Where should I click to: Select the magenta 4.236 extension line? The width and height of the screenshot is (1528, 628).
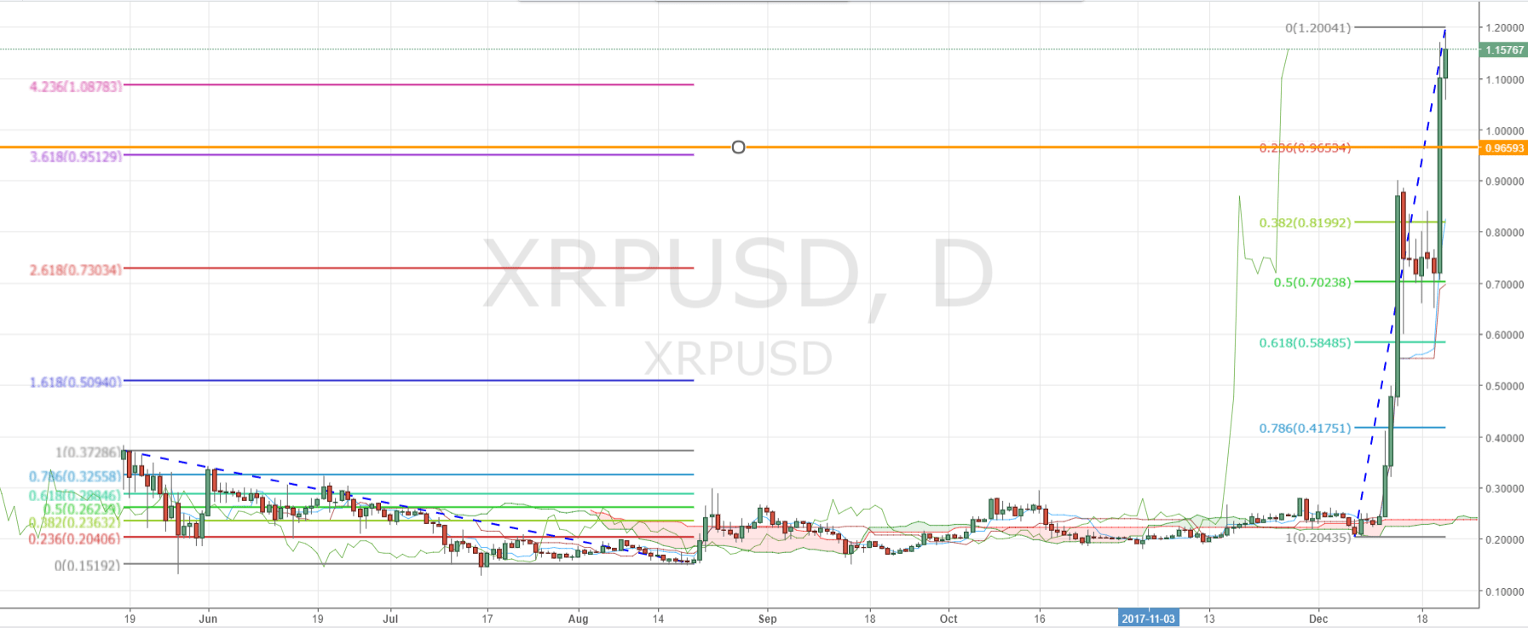(409, 84)
